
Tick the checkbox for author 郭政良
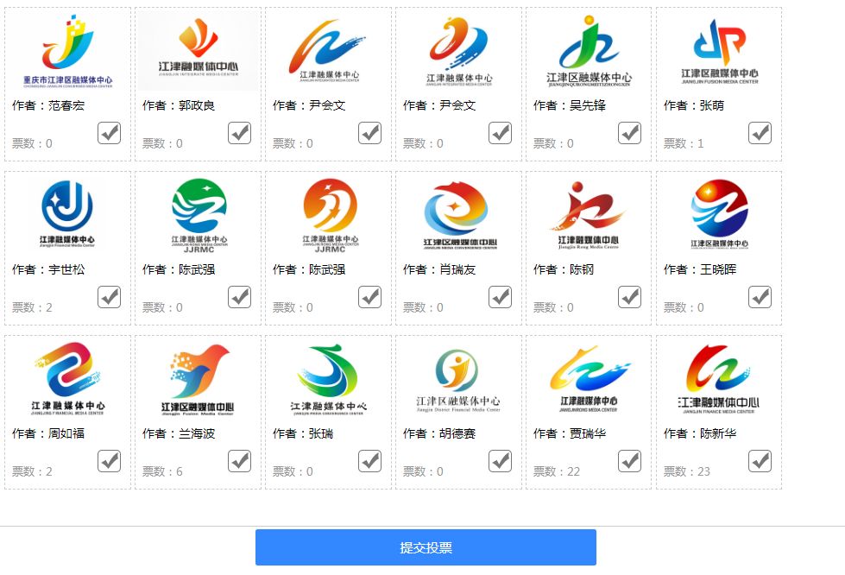pyautogui.click(x=240, y=133)
